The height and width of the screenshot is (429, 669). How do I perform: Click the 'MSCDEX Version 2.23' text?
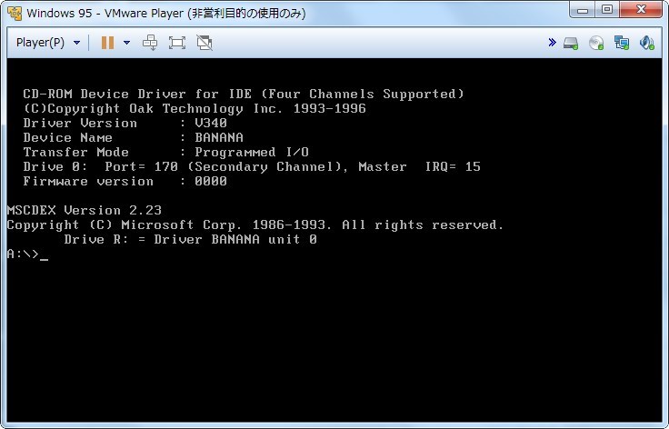click(x=84, y=210)
